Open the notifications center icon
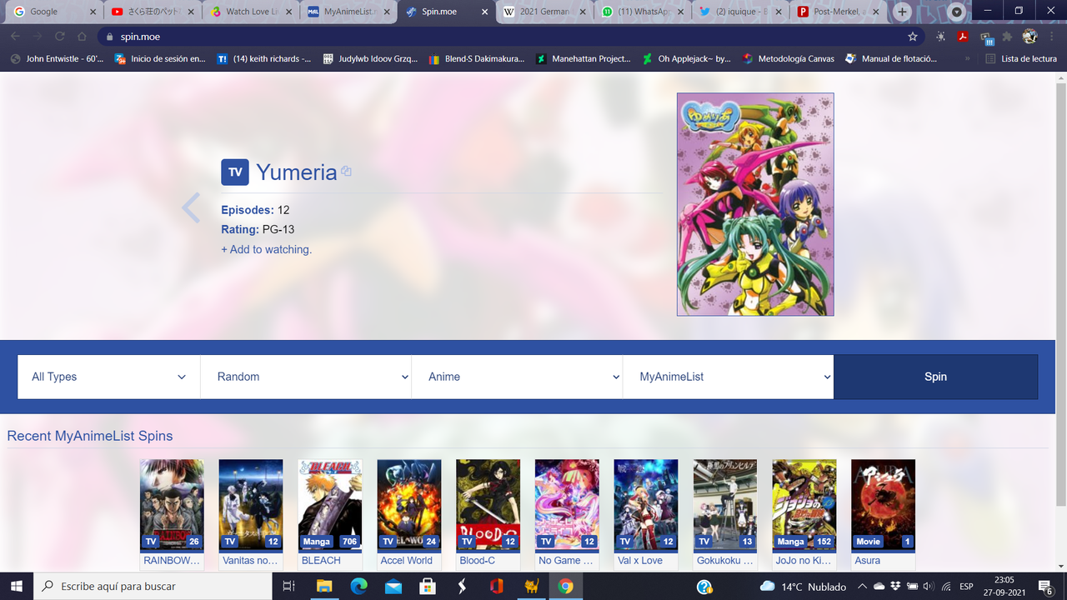 (1046, 586)
